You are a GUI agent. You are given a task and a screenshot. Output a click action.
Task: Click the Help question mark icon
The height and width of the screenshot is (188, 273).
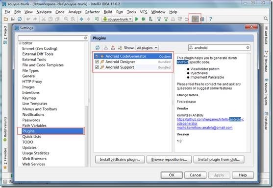click(211, 19)
